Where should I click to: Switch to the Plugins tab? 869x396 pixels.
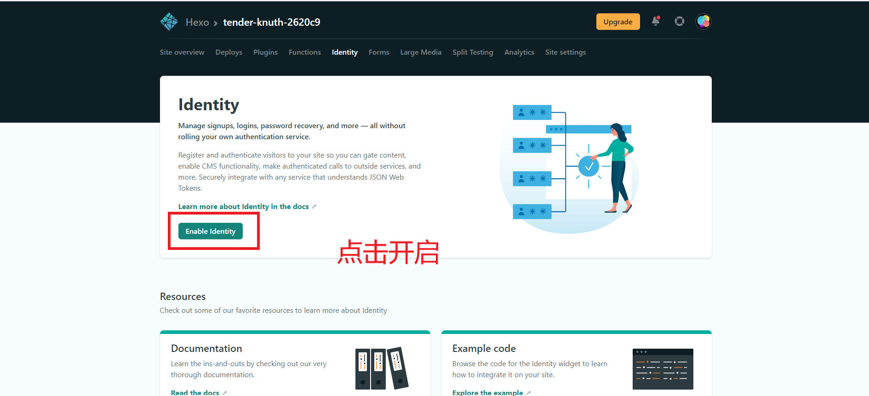click(265, 52)
